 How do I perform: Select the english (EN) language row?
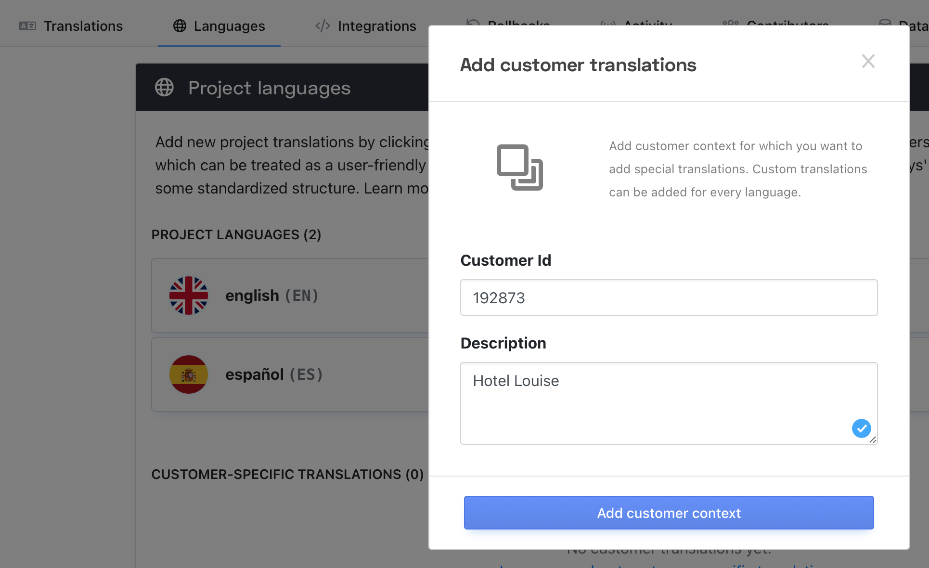point(290,296)
